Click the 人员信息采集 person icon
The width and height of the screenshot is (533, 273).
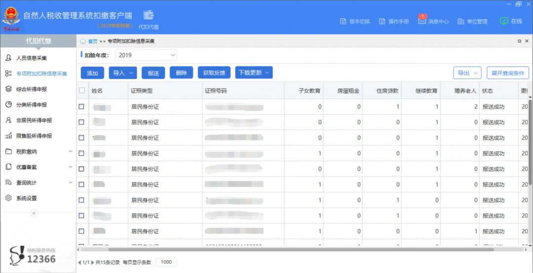8,58
